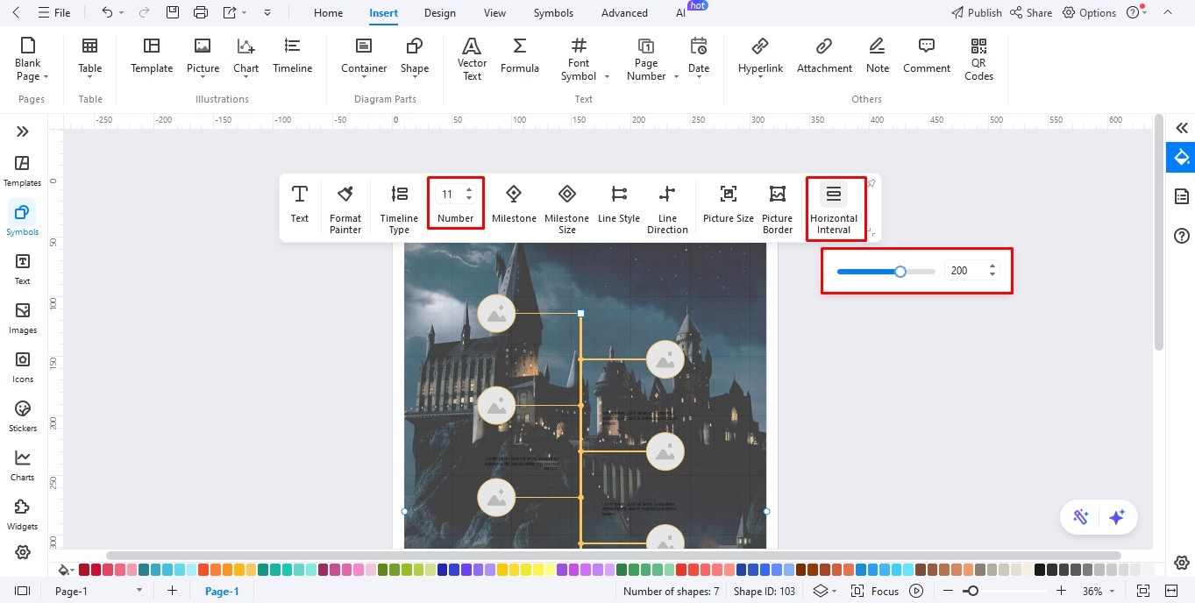The height and width of the screenshot is (603, 1195).
Task: Switch to the Design tab
Action: coord(439,13)
